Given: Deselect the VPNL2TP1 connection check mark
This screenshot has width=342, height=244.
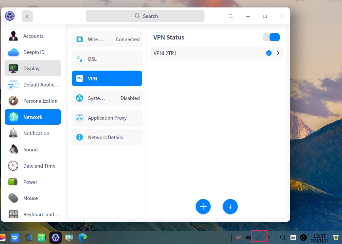Looking at the screenshot, I should [x=269, y=53].
